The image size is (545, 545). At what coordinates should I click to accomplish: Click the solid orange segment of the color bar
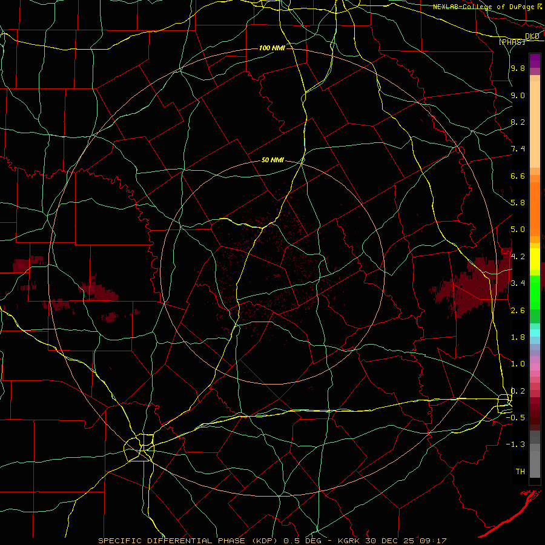[x=535, y=209]
